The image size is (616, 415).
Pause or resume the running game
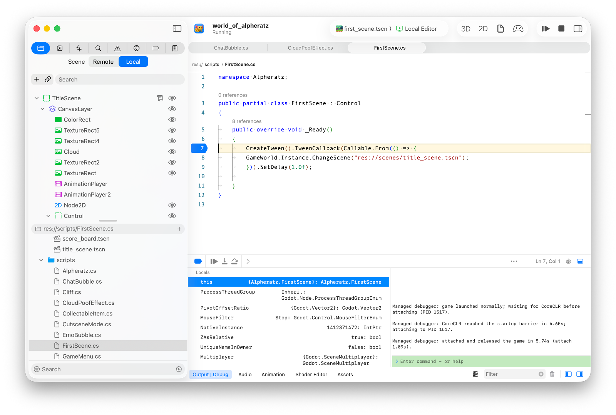pyautogui.click(x=545, y=28)
